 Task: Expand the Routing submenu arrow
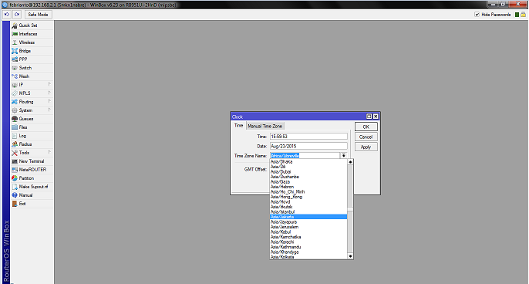49,101
